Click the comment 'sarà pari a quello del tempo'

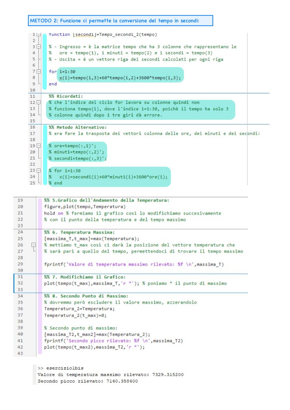tap(144, 251)
